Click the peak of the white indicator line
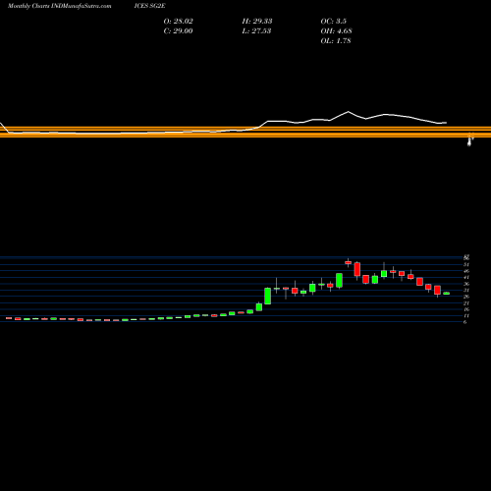Viewport: 491px width, 491px height. pyautogui.click(x=348, y=112)
